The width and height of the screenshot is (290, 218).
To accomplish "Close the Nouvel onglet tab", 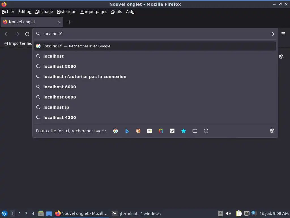I will [59, 22].
